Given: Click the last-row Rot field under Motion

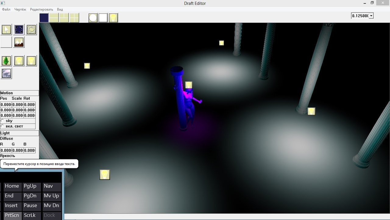Looking at the screenshot, I should tap(30, 116).
